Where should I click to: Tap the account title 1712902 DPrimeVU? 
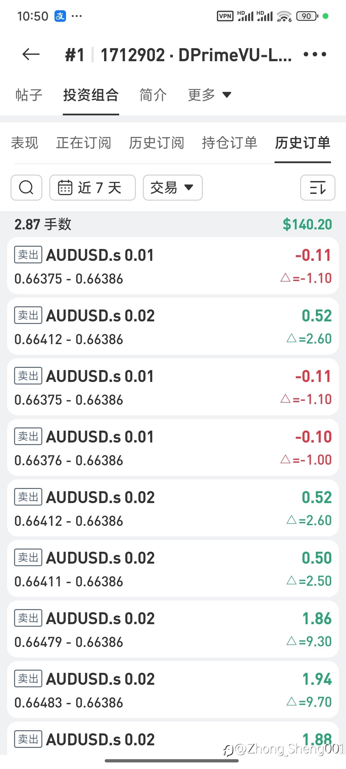click(196, 55)
